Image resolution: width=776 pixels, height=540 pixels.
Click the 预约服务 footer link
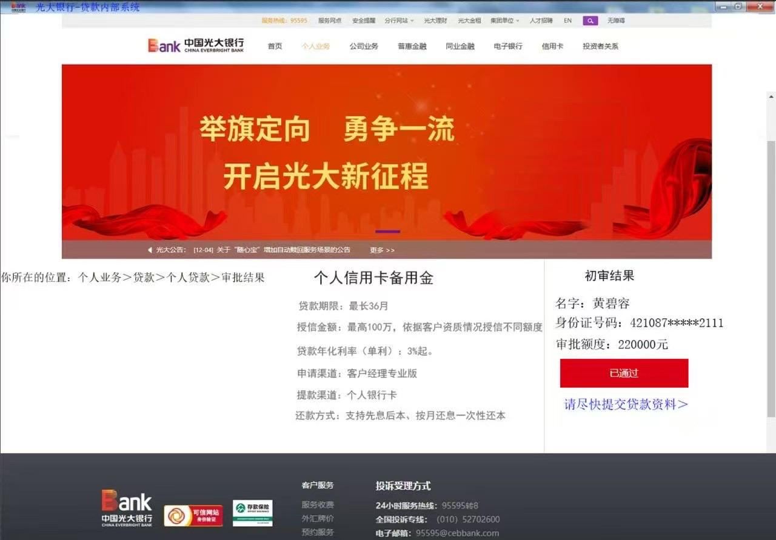click(318, 532)
